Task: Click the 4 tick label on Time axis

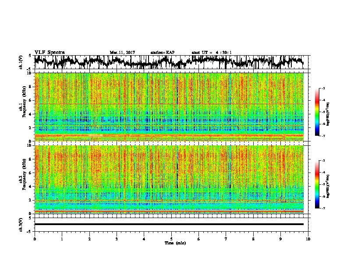Action: click(144, 239)
